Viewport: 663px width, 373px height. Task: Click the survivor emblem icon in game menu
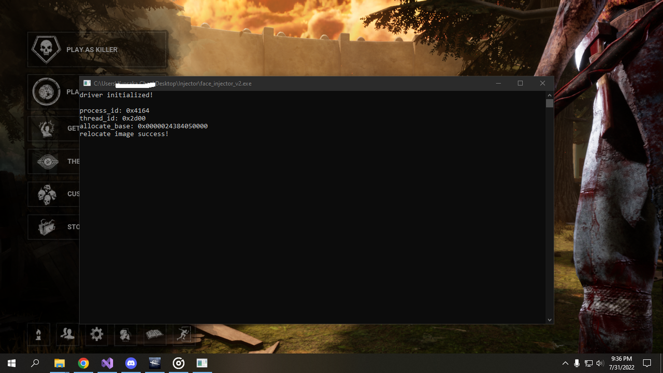tap(47, 92)
